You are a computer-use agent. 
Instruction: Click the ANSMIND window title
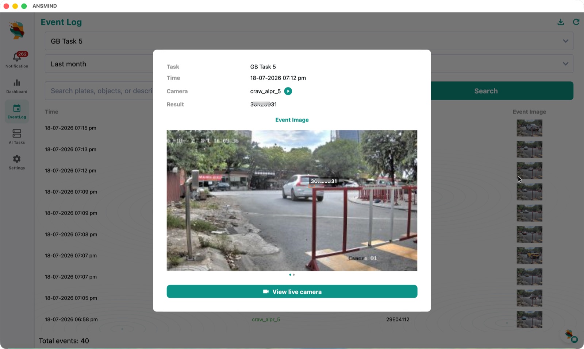coord(45,6)
